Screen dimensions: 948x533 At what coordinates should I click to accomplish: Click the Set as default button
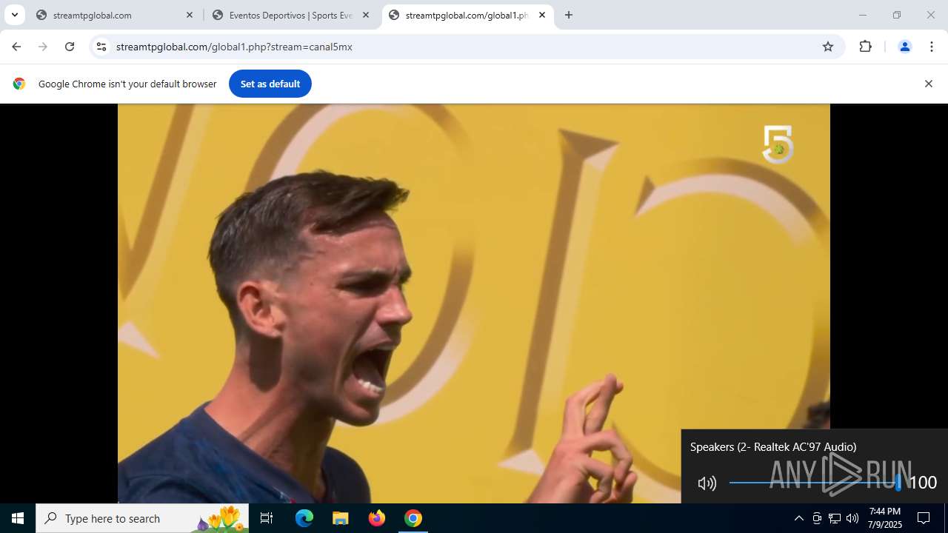[x=270, y=84]
